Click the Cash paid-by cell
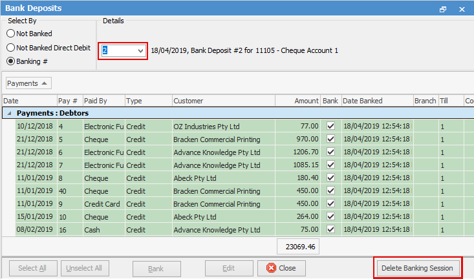 104,230
